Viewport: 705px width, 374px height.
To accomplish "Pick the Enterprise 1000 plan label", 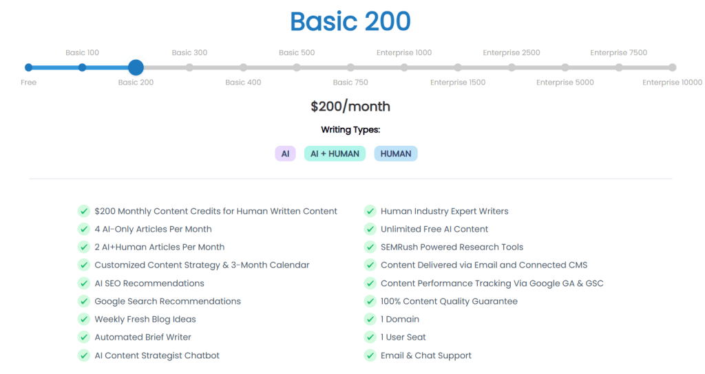I will click(x=404, y=53).
